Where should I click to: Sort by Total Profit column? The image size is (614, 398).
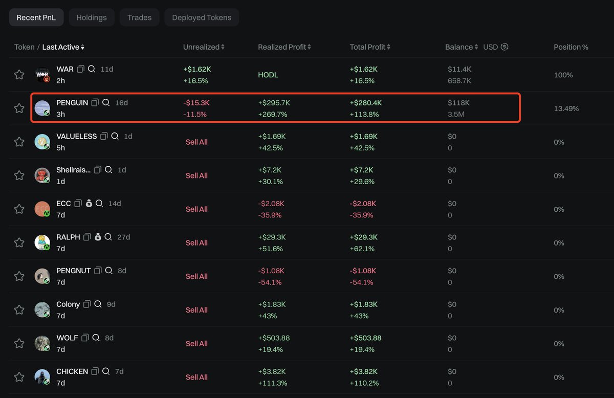pos(370,47)
